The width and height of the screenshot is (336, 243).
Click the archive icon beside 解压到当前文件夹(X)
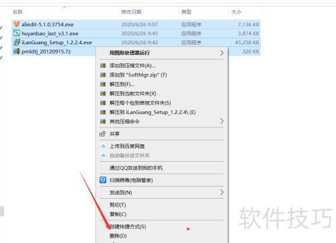103,93
